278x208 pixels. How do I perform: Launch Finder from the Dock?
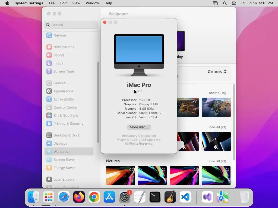[x=33, y=197]
